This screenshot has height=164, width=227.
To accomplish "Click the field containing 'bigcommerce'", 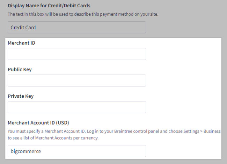I will click(77, 151).
